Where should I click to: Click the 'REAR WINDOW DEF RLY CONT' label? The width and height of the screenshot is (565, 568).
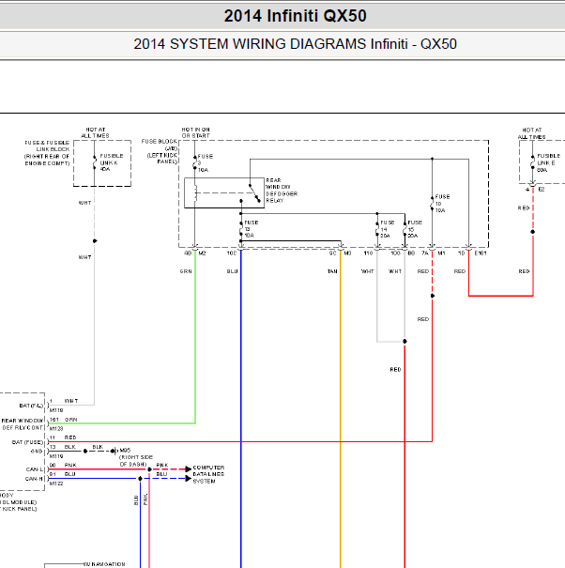[23, 424]
